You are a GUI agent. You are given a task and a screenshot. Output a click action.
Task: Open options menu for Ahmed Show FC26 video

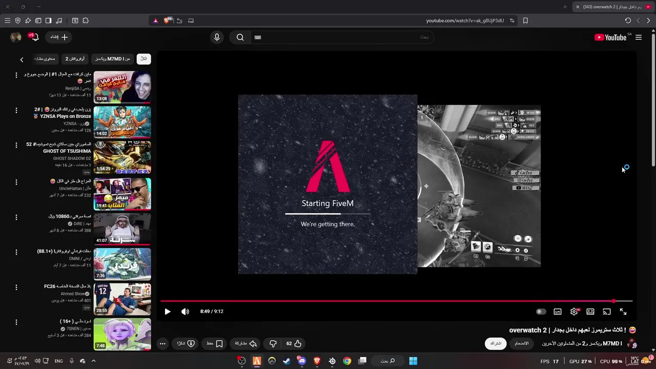click(16, 288)
